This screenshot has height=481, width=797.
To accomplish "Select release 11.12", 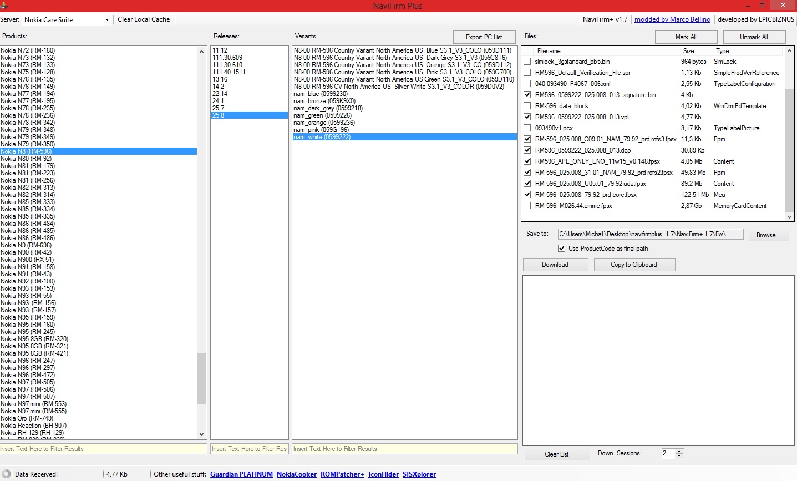I will [x=250, y=50].
